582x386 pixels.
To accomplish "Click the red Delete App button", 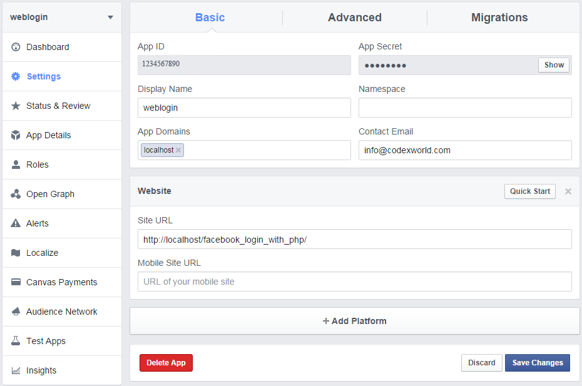I will (x=166, y=363).
